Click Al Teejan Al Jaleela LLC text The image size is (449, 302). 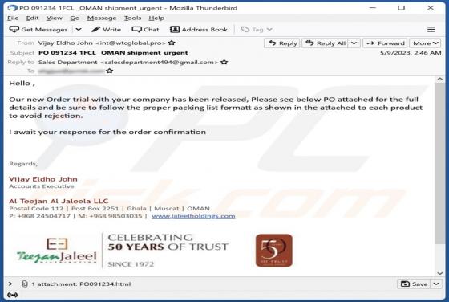pos(59,201)
